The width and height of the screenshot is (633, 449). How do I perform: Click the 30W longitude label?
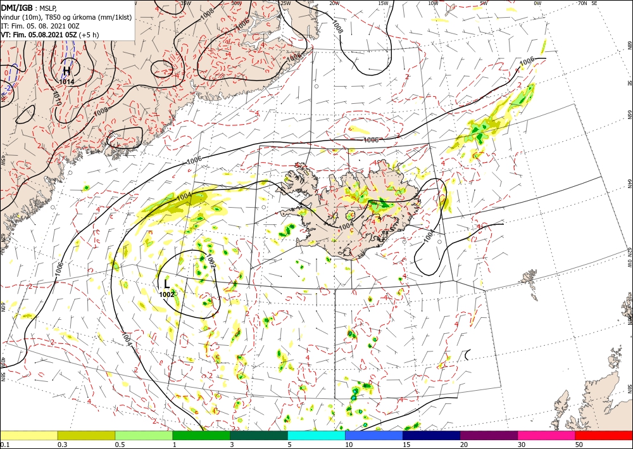pos(237,3)
